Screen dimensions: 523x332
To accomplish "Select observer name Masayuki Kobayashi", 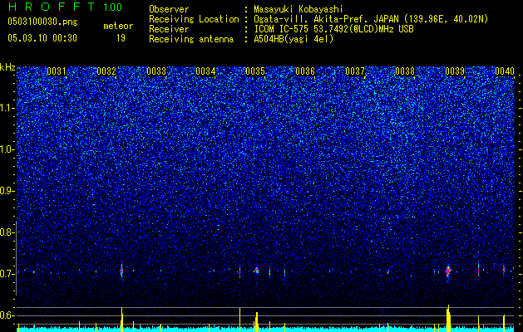I will coord(299,9).
